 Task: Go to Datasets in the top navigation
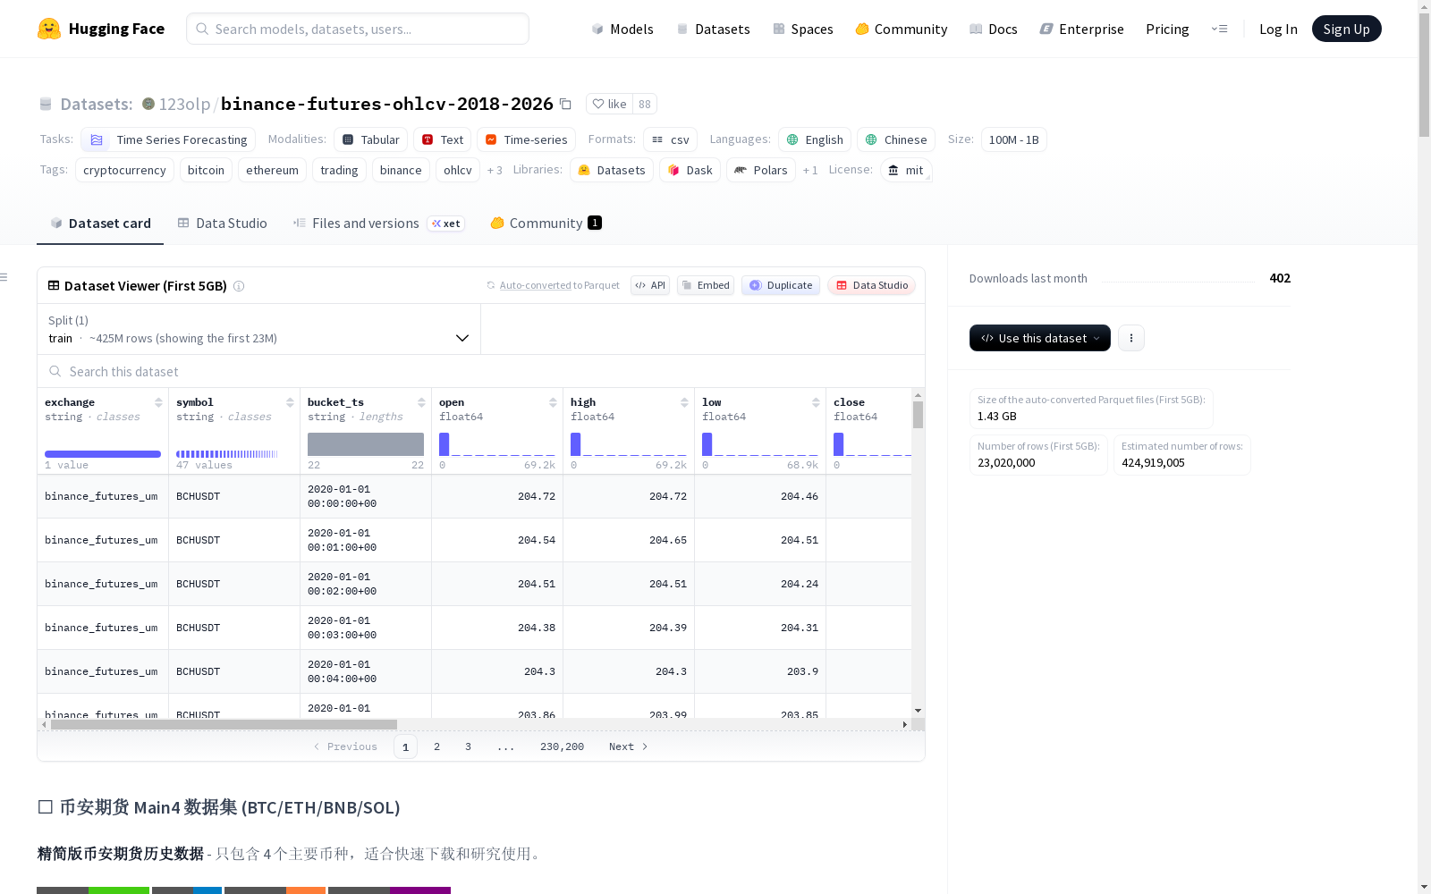click(x=713, y=29)
